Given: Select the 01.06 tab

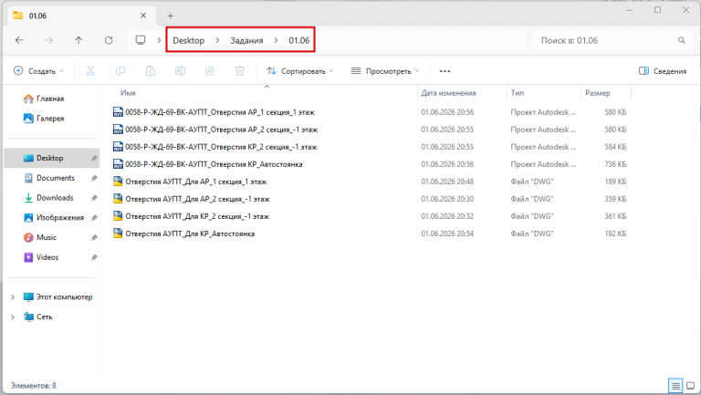Looking at the screenshot, I should [82, 16].
